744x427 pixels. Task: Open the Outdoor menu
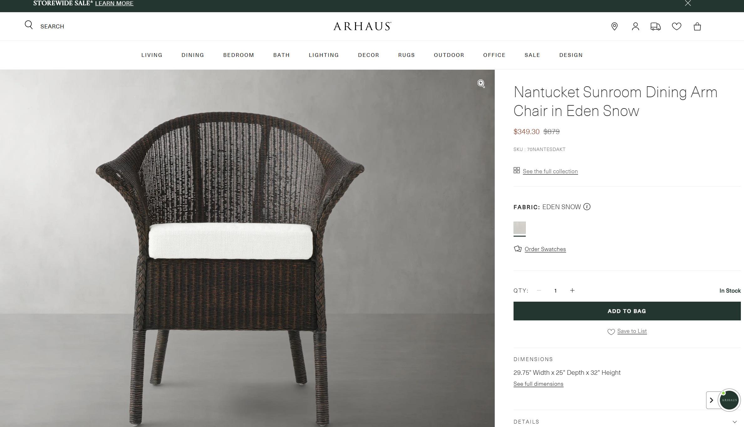click(449, 55)
